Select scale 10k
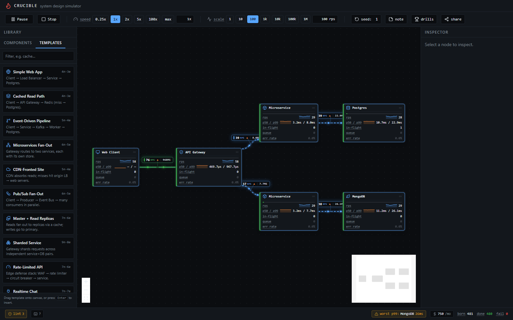 coord(278,19)
